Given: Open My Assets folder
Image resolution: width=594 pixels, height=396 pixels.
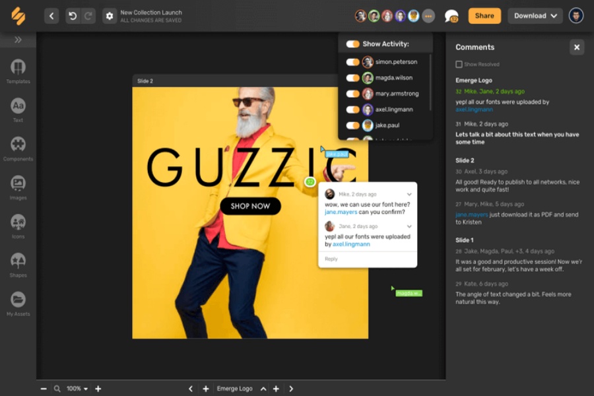Looking at the screenshot, I should coord(18,300).
